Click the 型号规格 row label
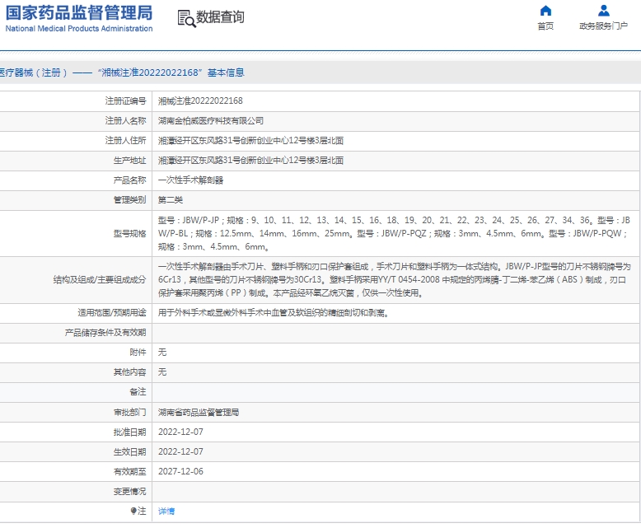This screenshot has width=641, height=528. pyautogui.click(x=129, y=234)
